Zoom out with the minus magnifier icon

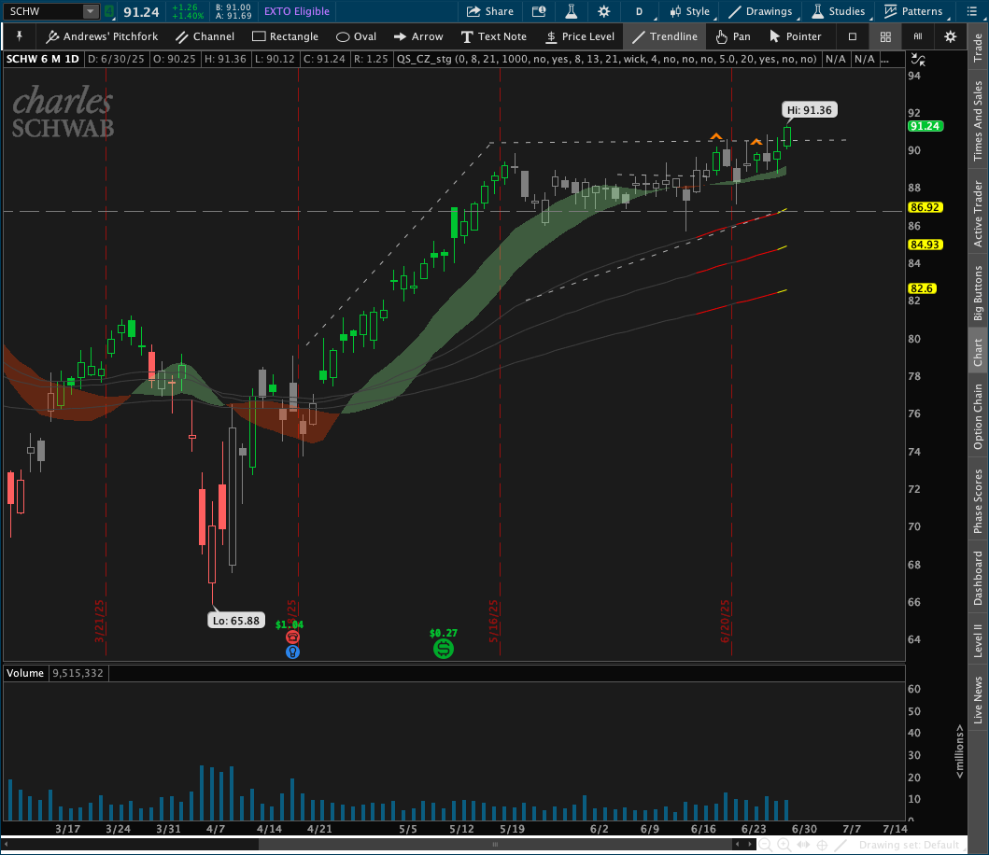[765, 845]
